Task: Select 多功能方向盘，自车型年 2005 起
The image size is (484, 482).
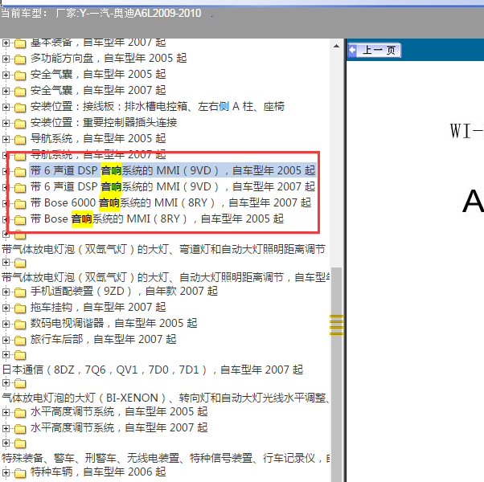Action: (109, 59)
